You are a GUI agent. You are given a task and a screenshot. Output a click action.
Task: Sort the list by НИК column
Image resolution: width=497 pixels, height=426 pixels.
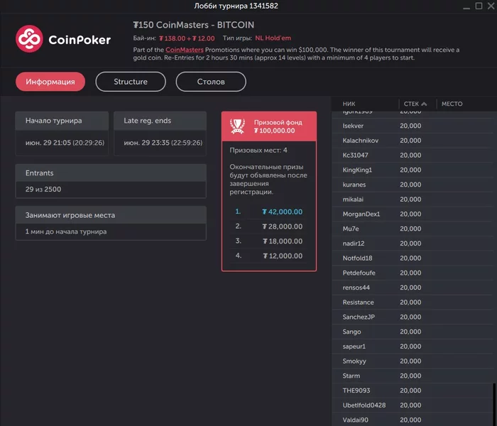349,104
